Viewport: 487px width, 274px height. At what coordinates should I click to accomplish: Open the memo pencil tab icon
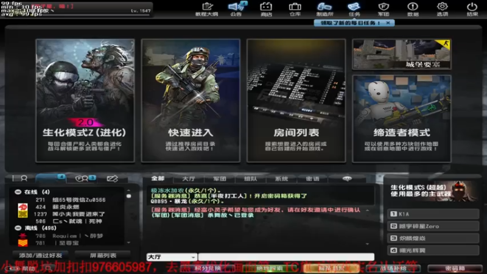pyautogui.click(x=112, y=178)
